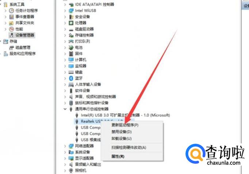Select Intel(R) USB 3.0 extensible host controller entry
The width and height of the screenshot is (249, 174).
pyautogui.click(x=125, y=115)
